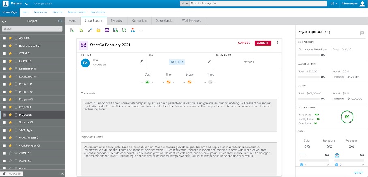Image resolution: width=368 pixels, height=177 pixels.
Task: Uncheck the Project 98 checkbox
Action: [4, 115]
